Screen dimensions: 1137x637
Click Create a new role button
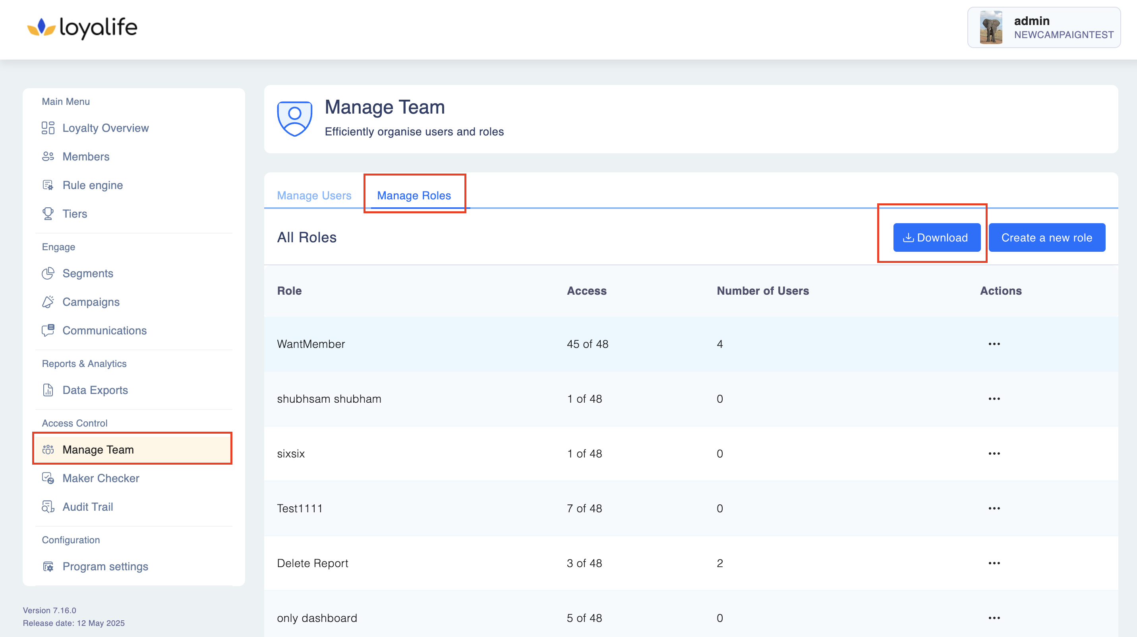click(1046, 238)
